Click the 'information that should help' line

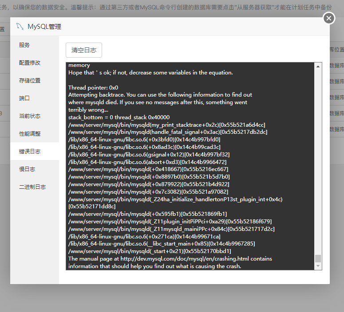154,266
